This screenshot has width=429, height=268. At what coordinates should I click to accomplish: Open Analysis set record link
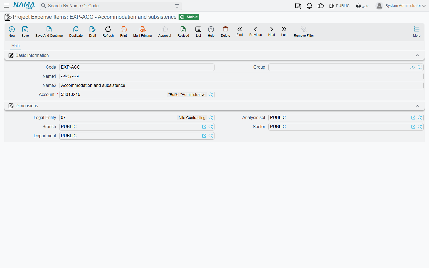click(413, 118)
